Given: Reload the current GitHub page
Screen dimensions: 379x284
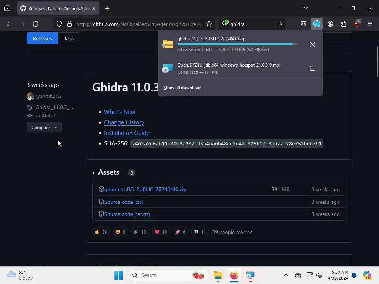Looking at the screenshot, I should [x=36, y=24].
